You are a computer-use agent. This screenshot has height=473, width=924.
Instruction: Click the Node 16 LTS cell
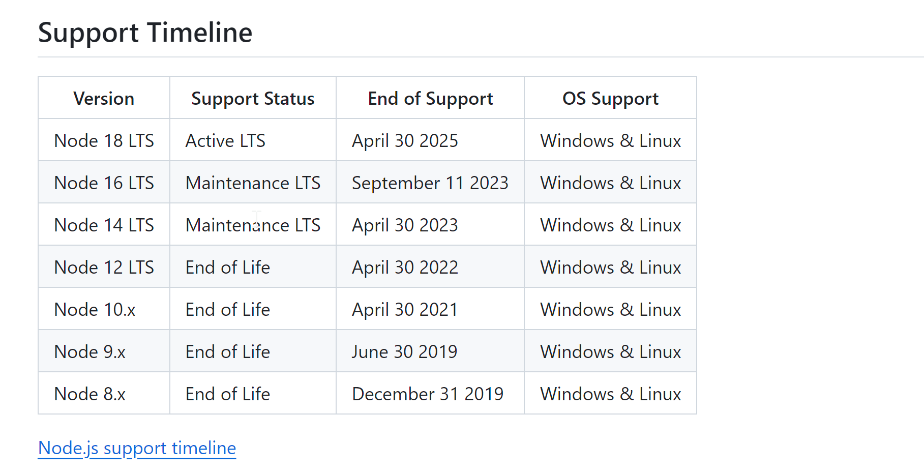[x=104, y=183]
